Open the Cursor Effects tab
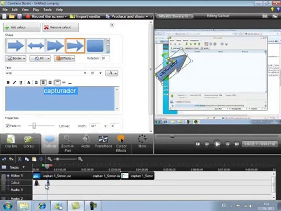 pos(121,144)
